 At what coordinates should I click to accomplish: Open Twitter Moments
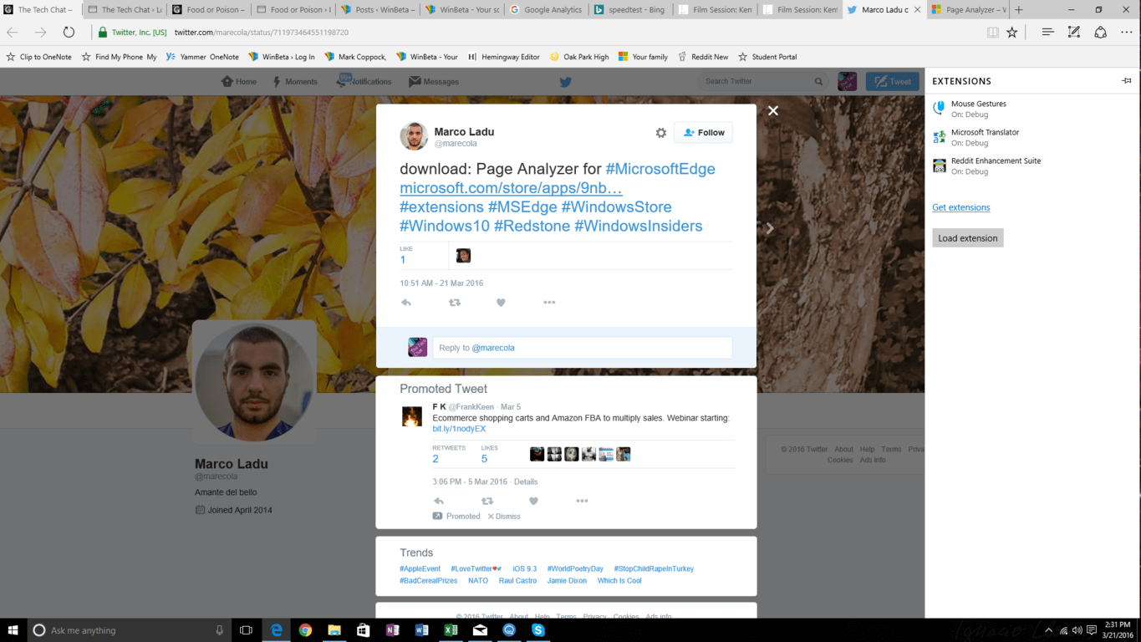click(x=295, y=81)
